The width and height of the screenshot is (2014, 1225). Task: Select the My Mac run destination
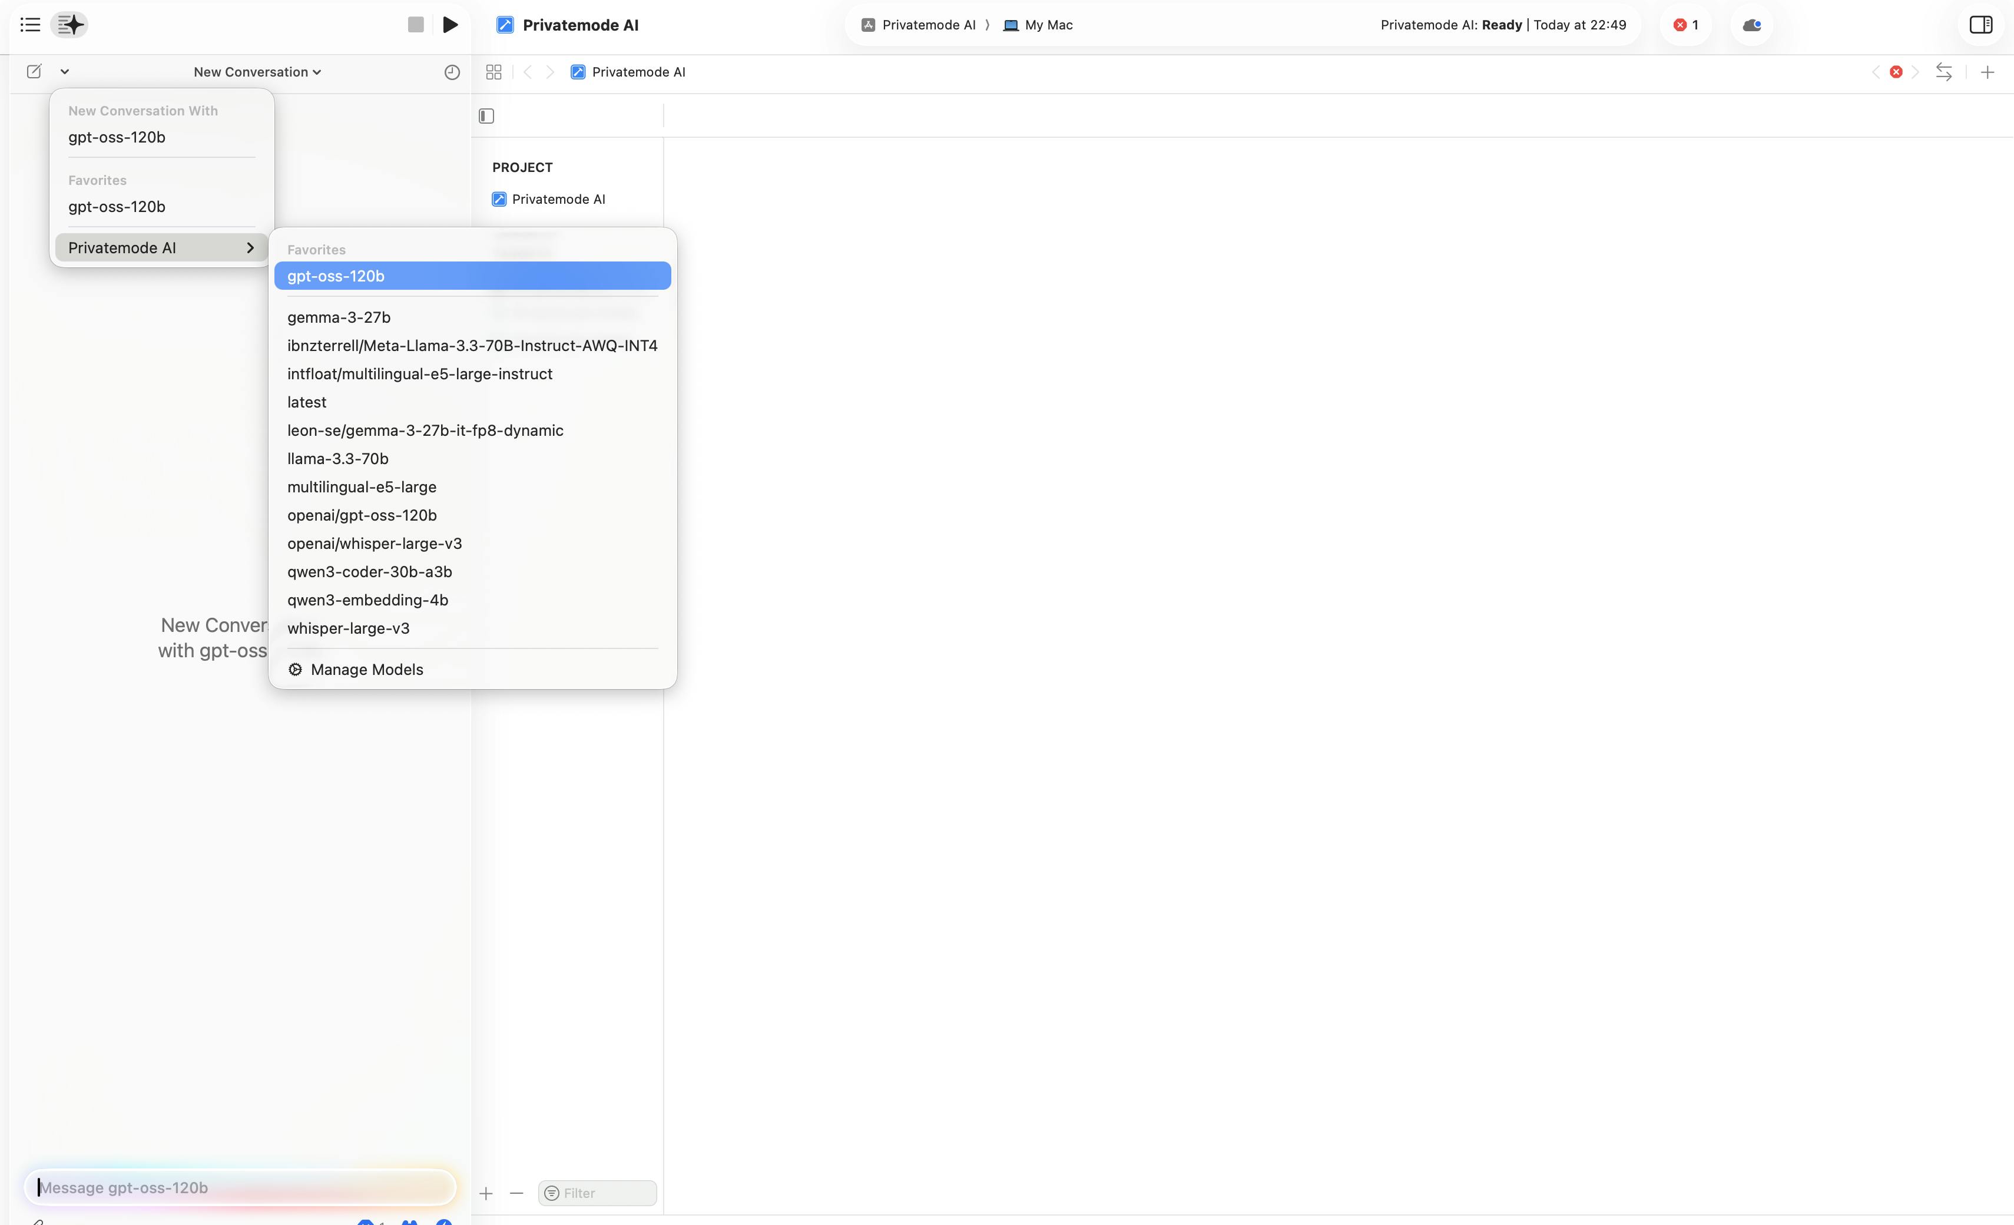(x=1039, y=25)
